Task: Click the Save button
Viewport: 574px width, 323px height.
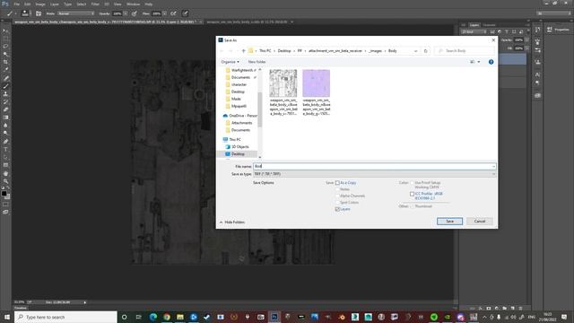Action: pyautogui.click(x=449, y=222)
